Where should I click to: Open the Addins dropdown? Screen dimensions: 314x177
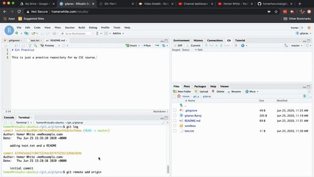click(x=118, y=33)
